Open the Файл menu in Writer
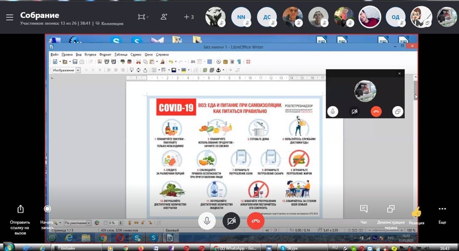459x251 pixels. (x=54, y=54)
